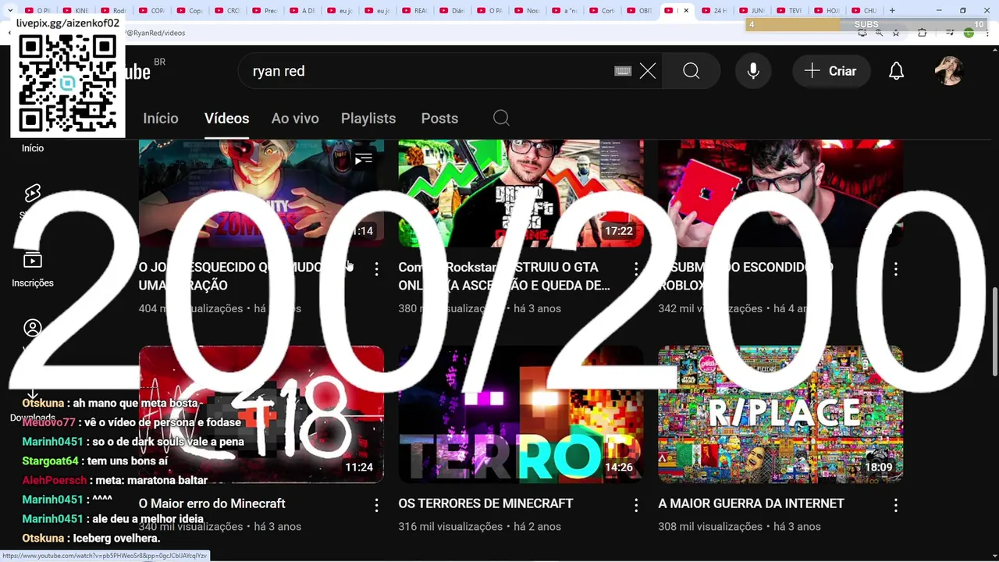Screen dimensions: 999x562
Task: Open options for OS TERRORES DE MINECRAFT
Action: click(x=636, y=505)
